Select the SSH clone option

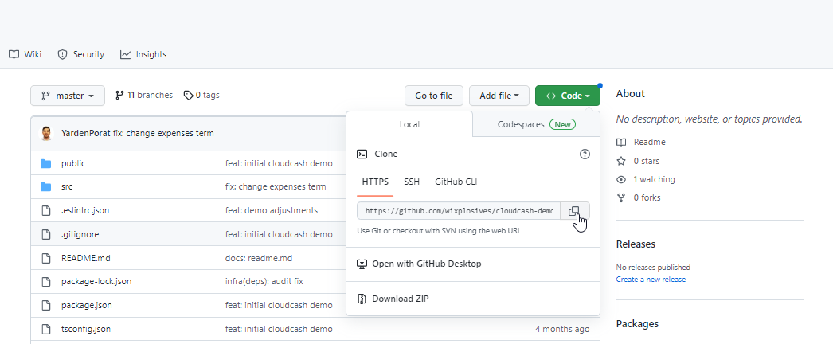pyautogui.click(x=412, y=182)
